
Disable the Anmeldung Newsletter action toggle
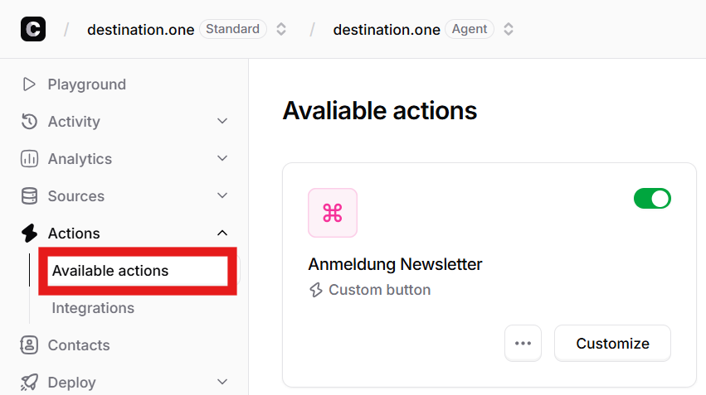[x=652, y=199]
